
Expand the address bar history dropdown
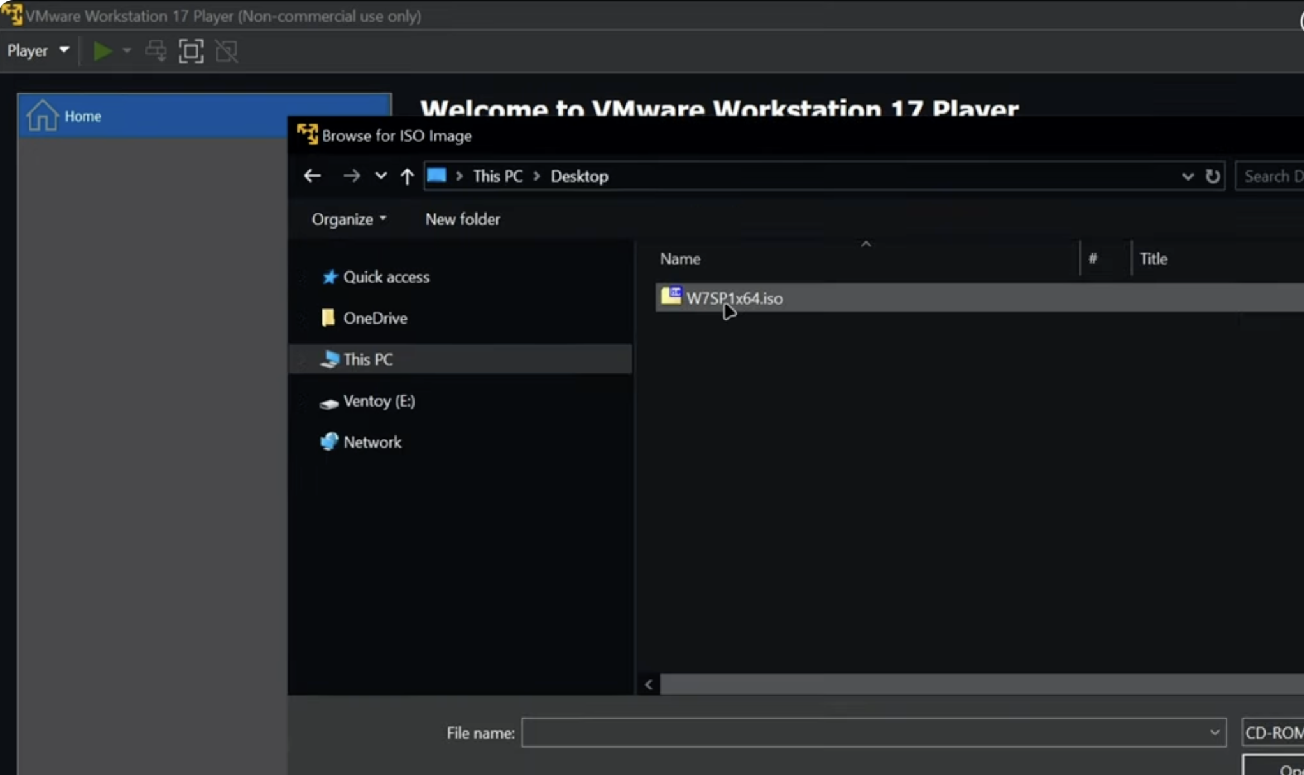[1187, 176]
